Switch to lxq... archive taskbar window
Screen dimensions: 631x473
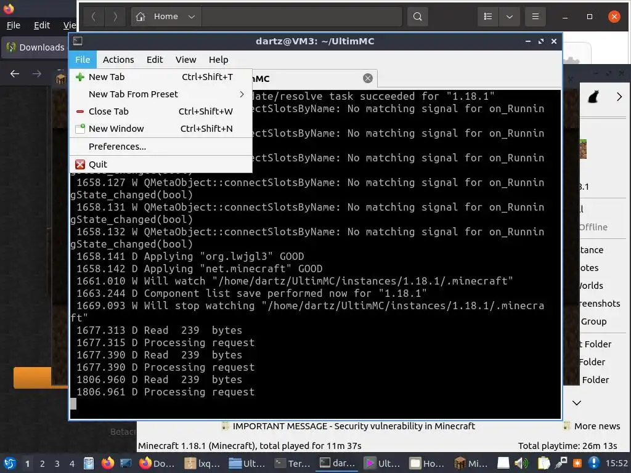click(202, 463)
